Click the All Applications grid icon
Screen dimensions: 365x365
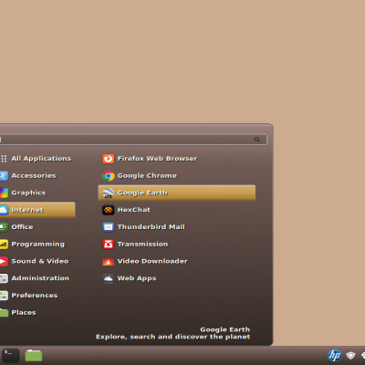4,159
